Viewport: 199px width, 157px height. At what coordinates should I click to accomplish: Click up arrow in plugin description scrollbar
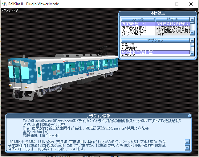coord(187,142)
